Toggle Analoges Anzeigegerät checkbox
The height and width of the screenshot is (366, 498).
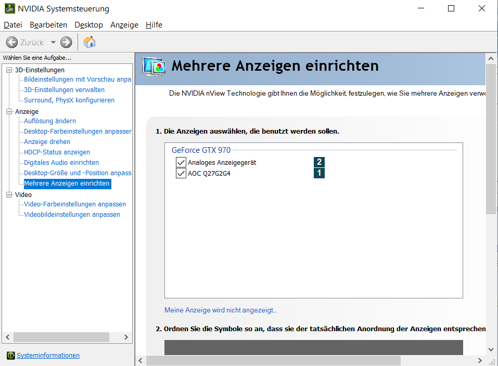pos(181,162)
